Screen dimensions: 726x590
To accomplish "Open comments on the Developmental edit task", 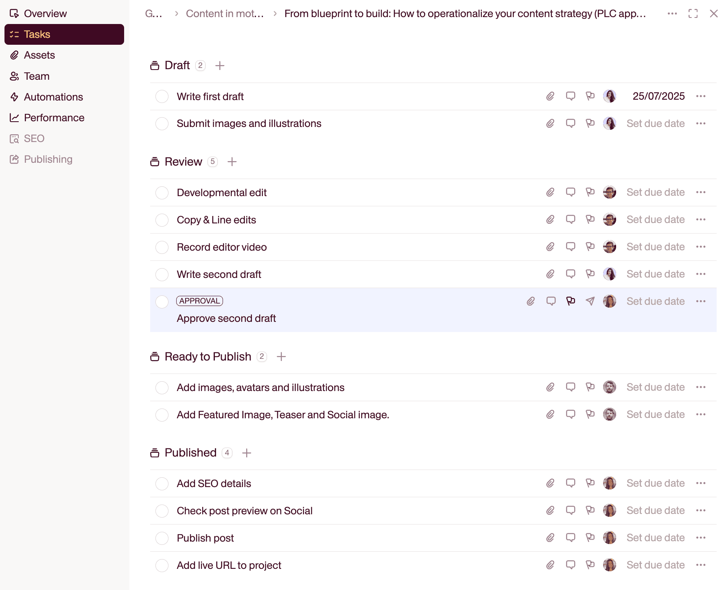I will (571, 192).
